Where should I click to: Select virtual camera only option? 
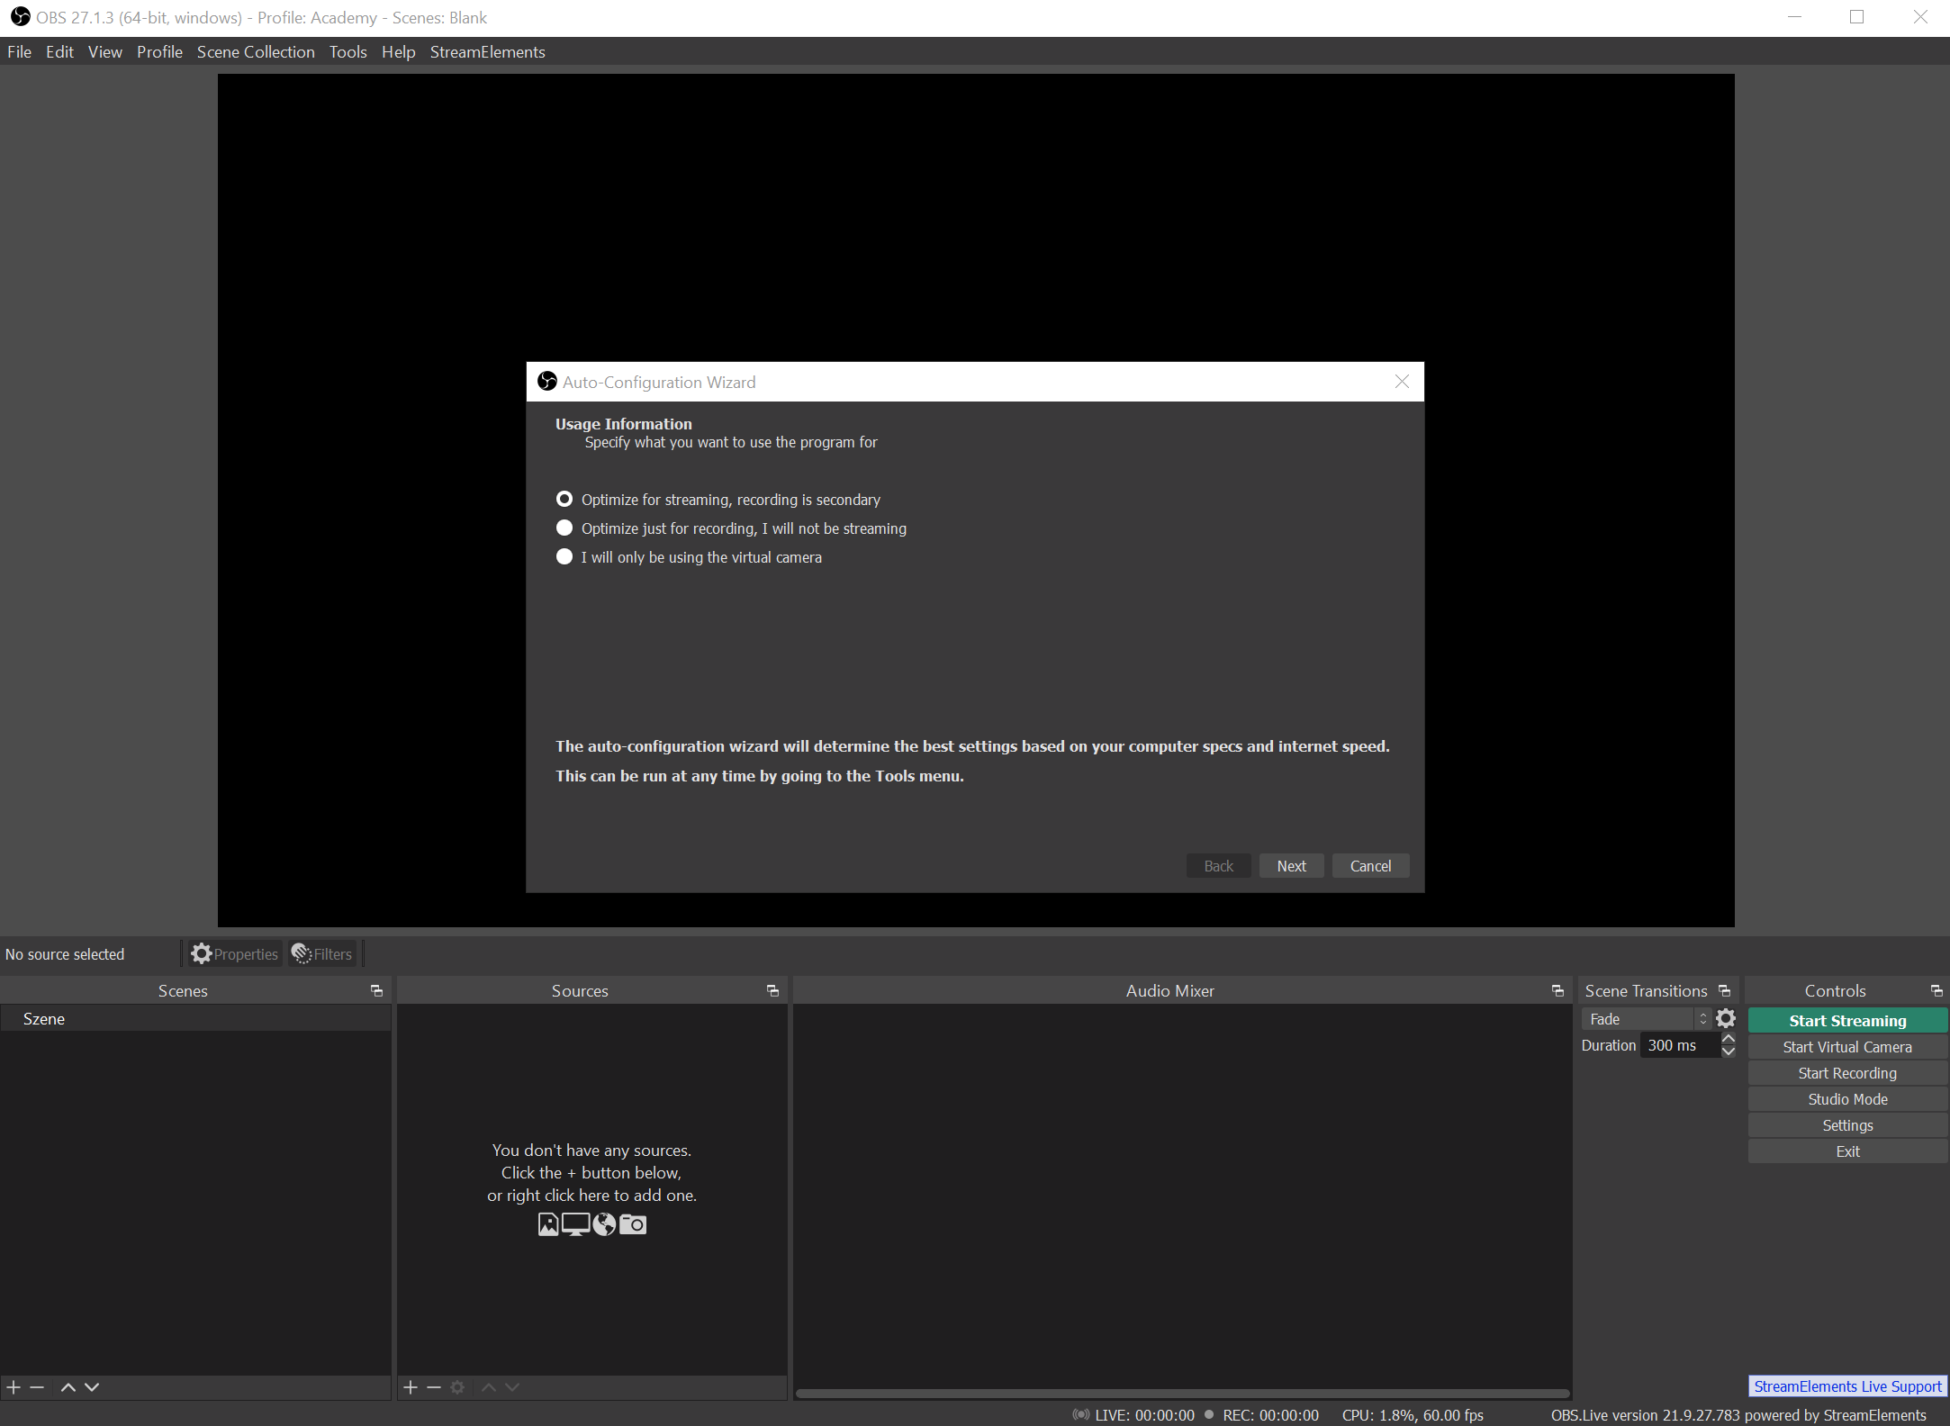(x=564, y=556)
